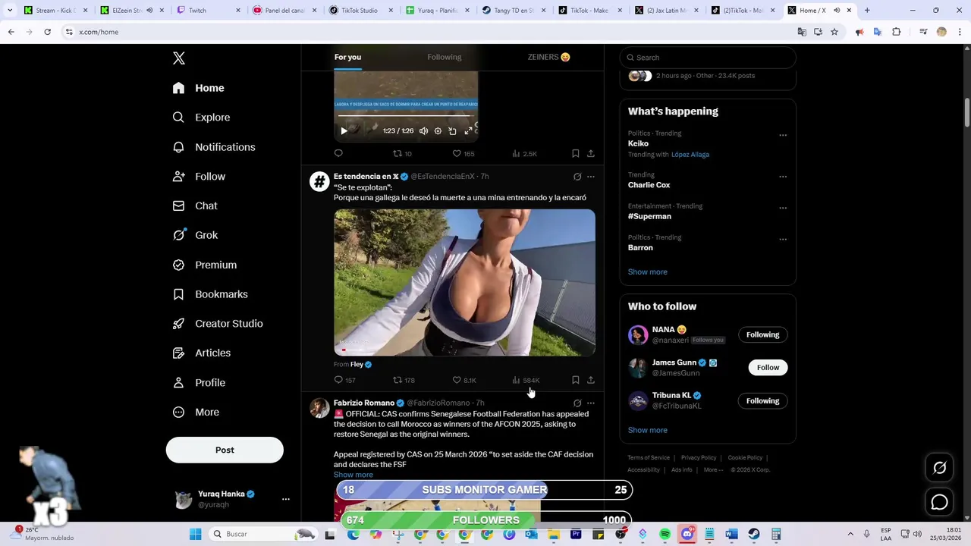
Task: Mute the video with the volume icon
Action: [x=423, y=131]
